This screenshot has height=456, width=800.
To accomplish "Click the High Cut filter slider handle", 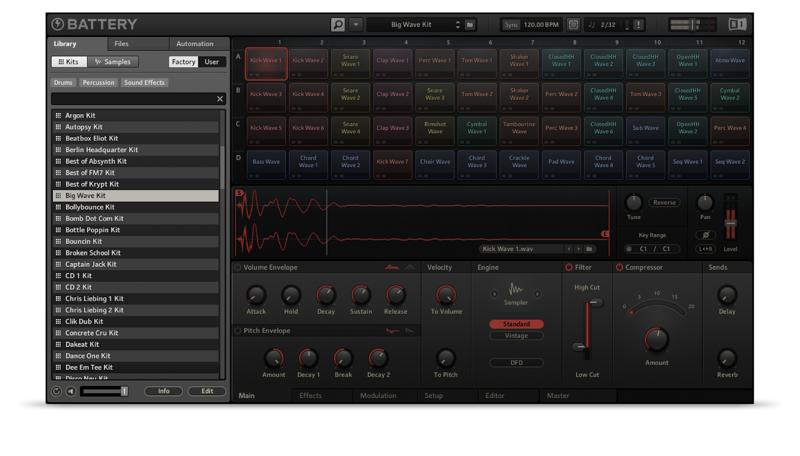I will [595, 302].
